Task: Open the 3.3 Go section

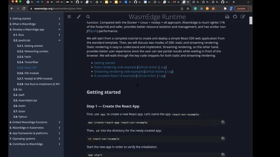Action: tap(17, 89)
